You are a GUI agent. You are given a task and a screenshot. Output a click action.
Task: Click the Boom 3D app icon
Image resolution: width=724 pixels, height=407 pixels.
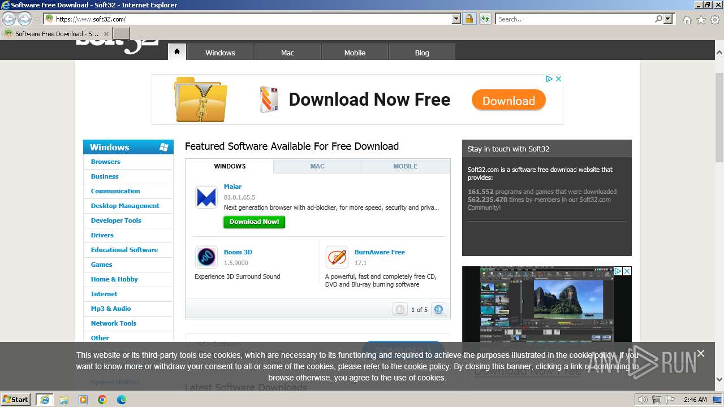206,257
